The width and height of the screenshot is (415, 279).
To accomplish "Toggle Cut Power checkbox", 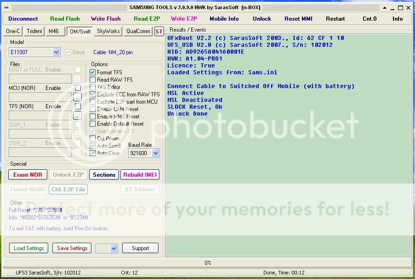I will click(93, 138).
